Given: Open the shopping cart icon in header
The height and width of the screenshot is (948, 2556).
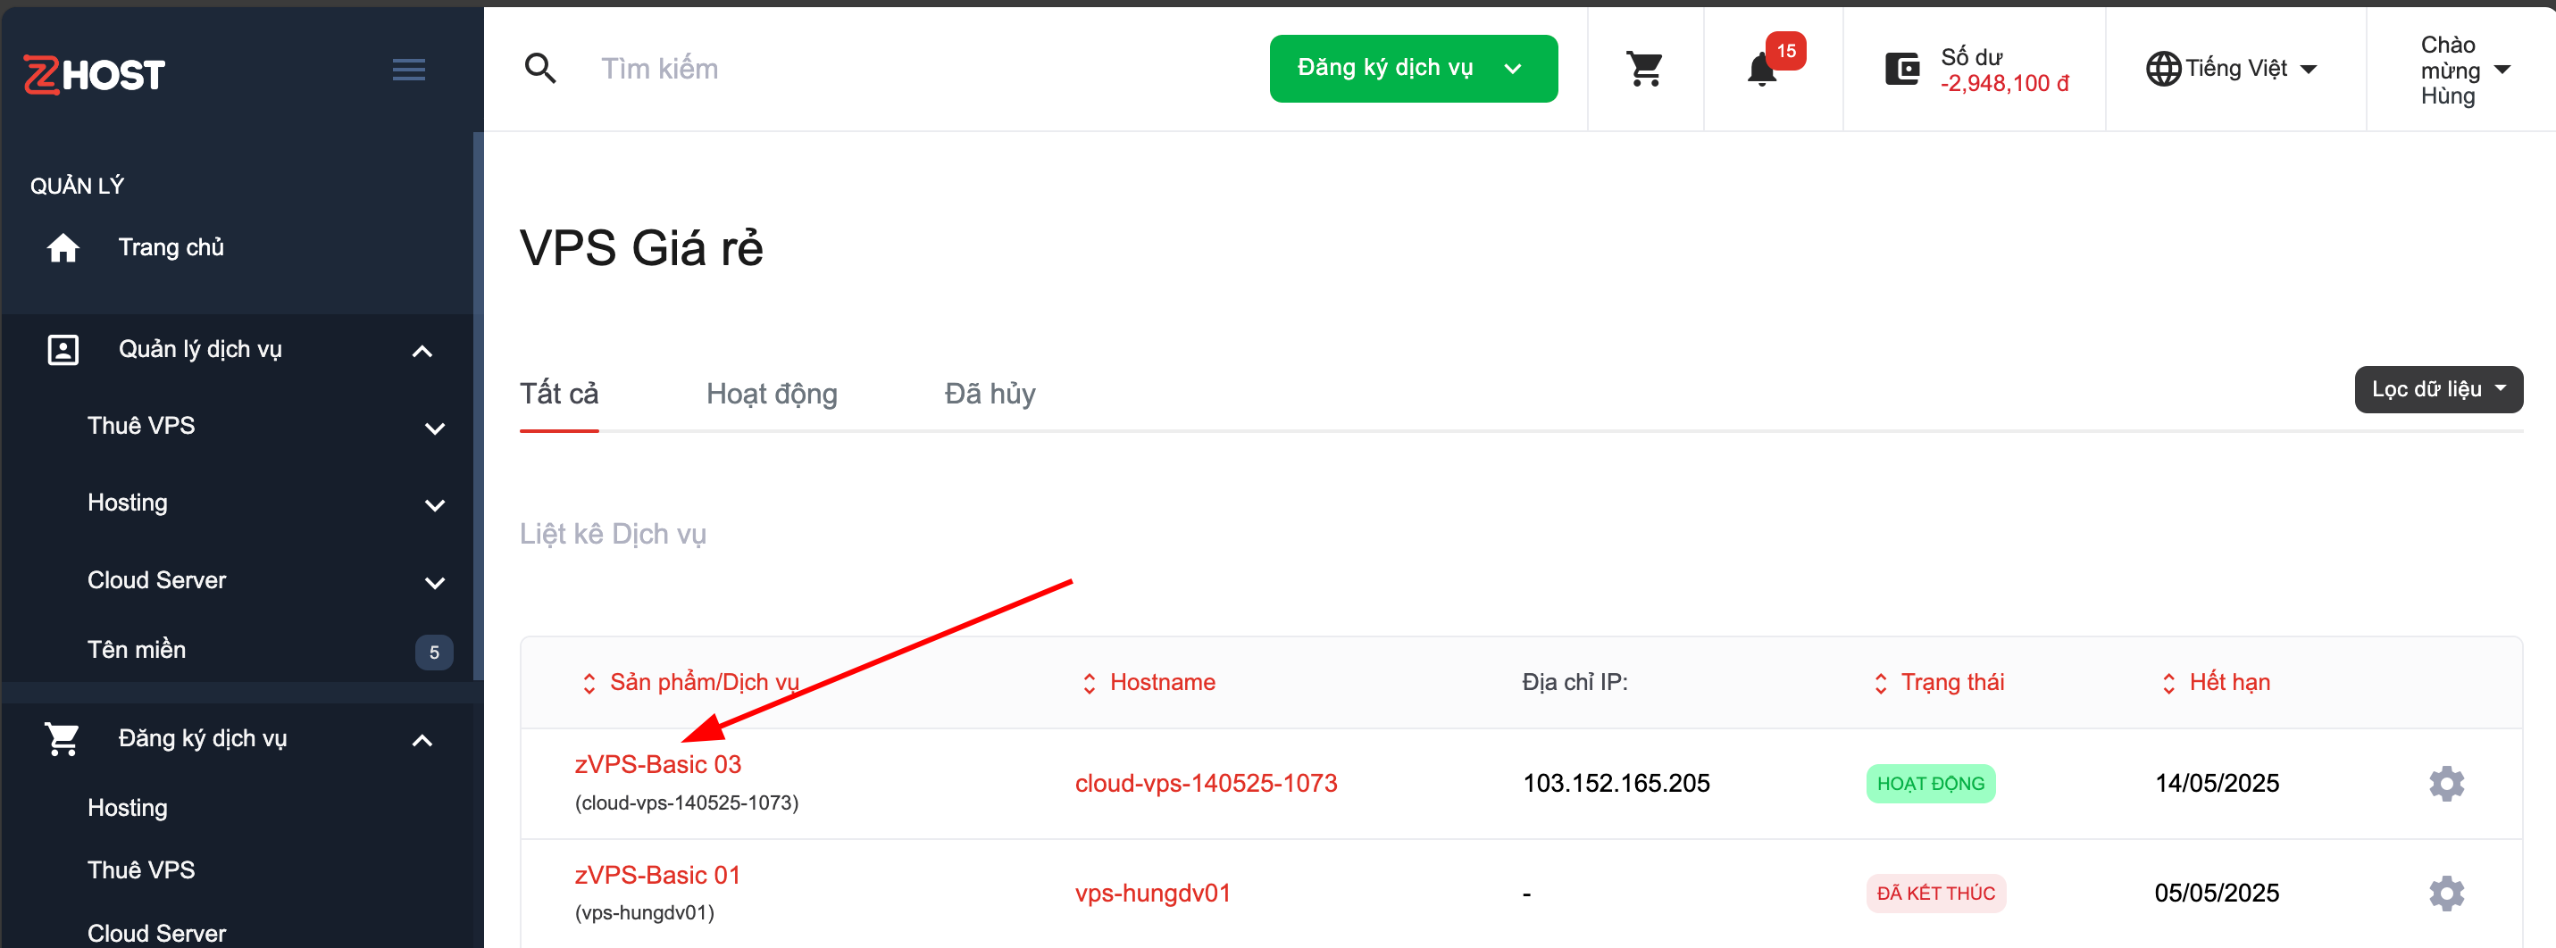Looking at the screenshot, I should (x=1644, y=69).
